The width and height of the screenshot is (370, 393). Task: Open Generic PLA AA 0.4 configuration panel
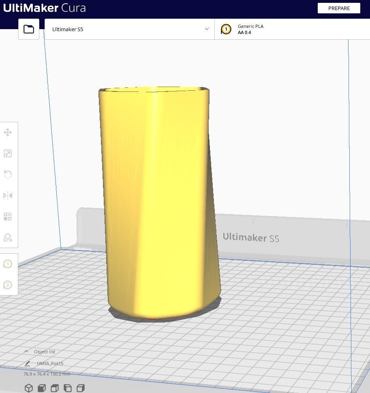(x=292, y=29)
